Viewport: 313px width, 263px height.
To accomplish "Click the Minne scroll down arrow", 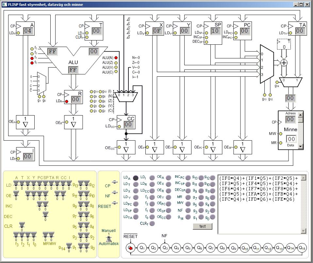I will [x=301, y=147].
